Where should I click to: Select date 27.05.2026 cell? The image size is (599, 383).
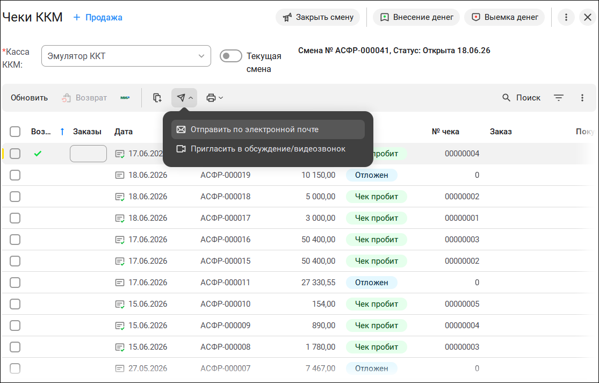148,368
